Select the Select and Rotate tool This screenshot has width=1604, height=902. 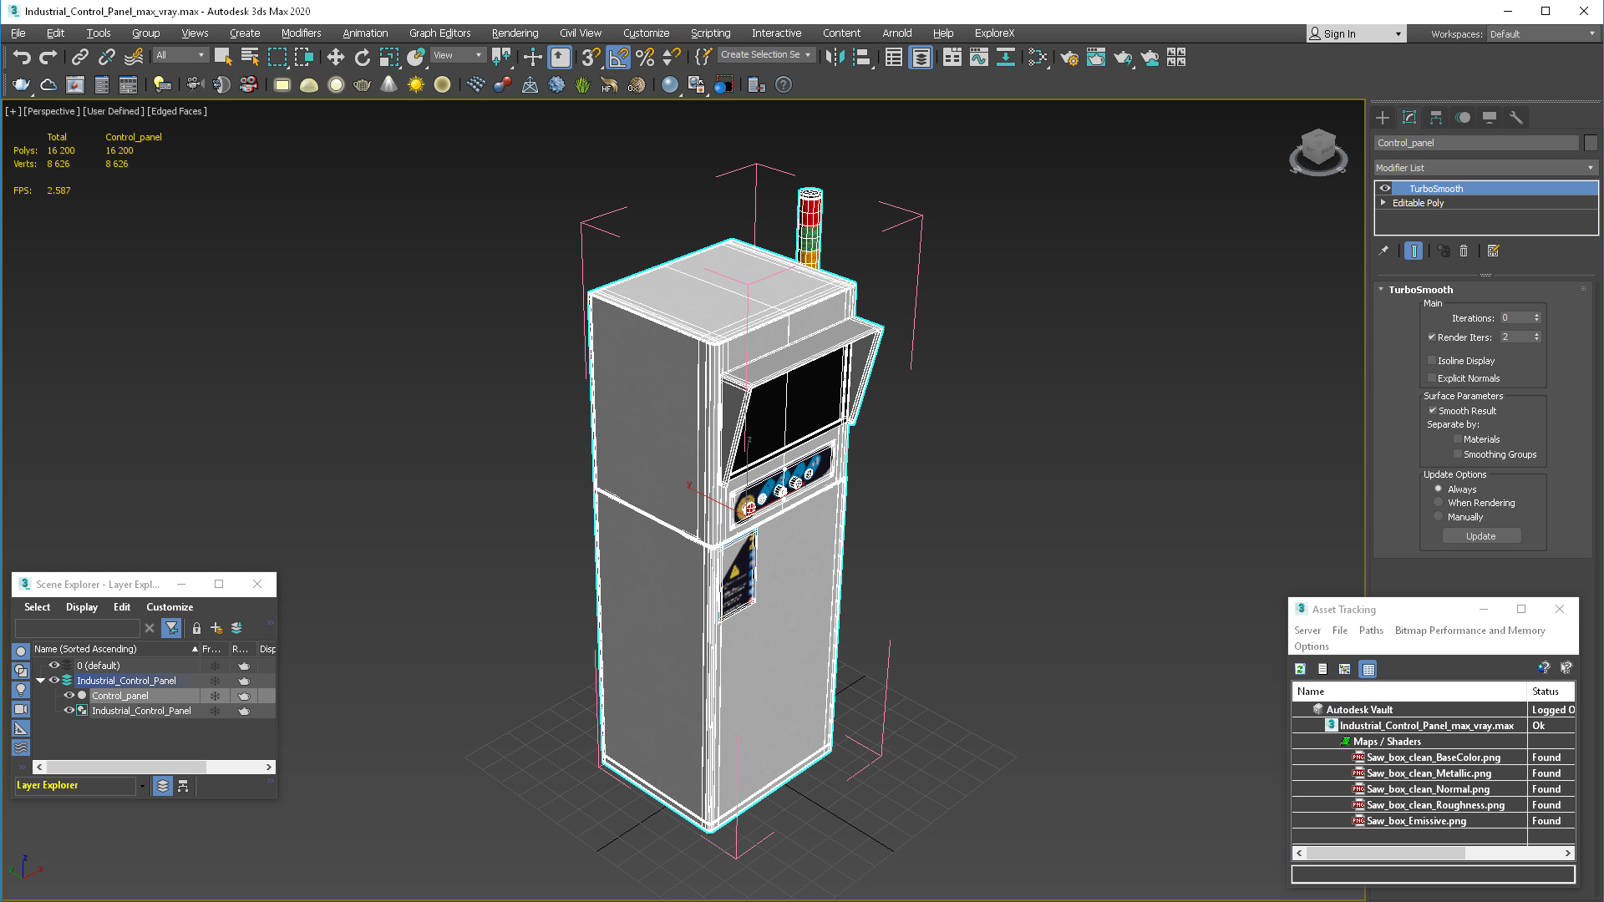[362, 57]
